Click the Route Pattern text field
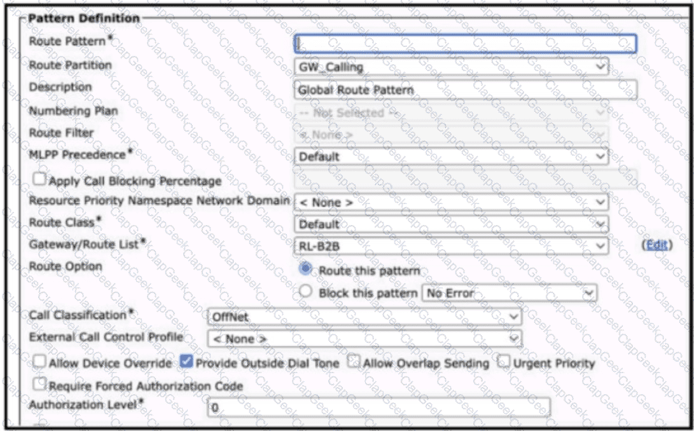The height and width of the screenshot is (431, 694). [x=464, y=43]
